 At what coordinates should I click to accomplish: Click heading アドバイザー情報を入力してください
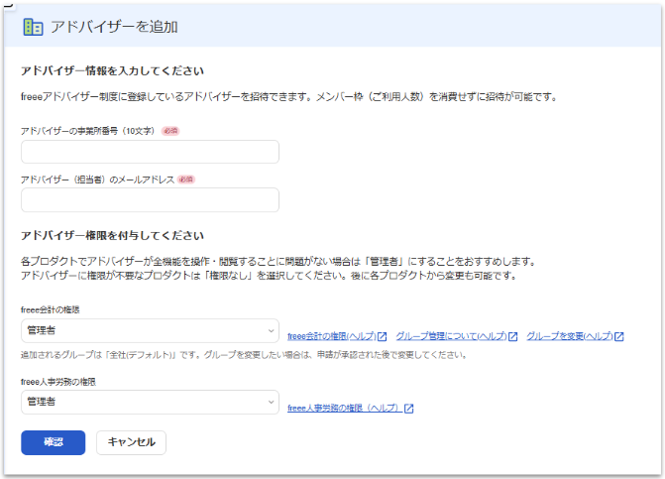click(112, 70)
